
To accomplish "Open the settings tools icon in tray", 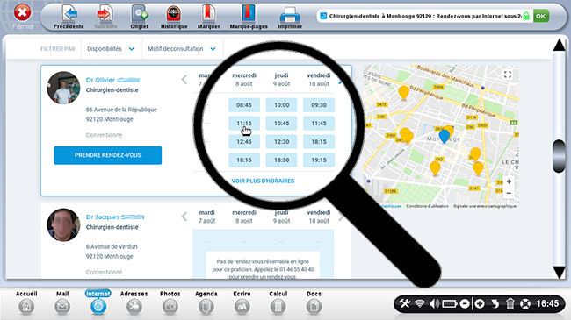I will [405, 303].
